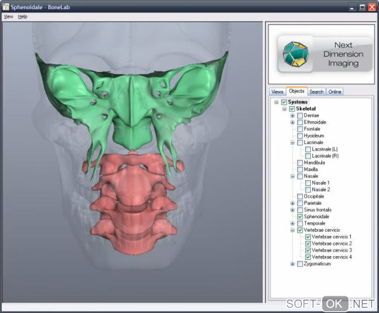Switch to the Search tab
Image resolution: width=379 pixels, height=313 pixels.
point(317,92)
